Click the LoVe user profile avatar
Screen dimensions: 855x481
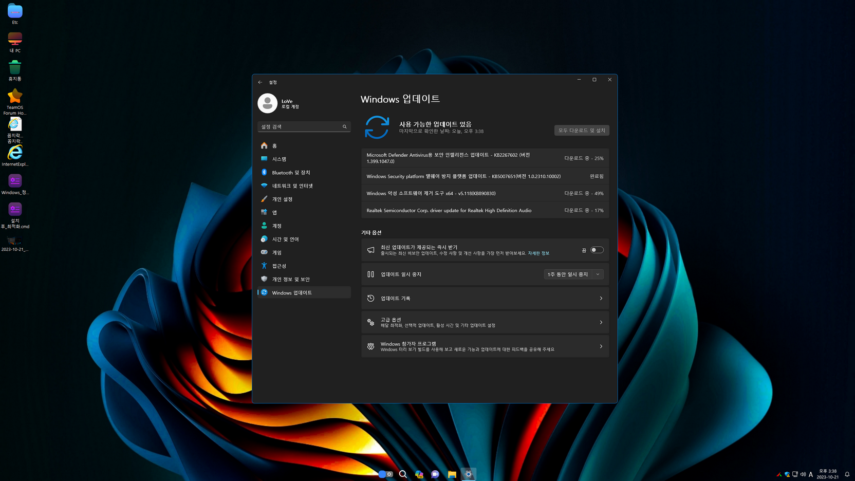[267, 103]
